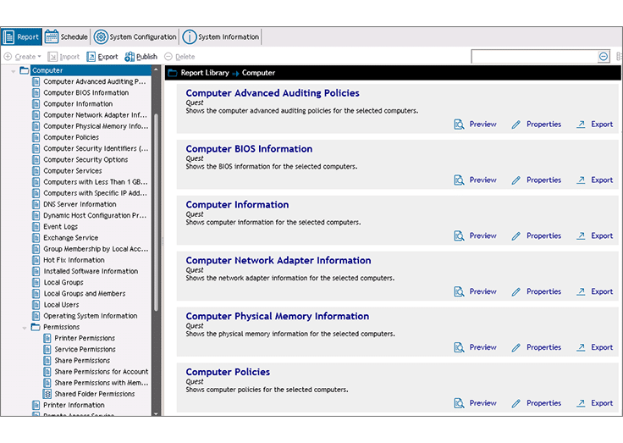The width and height of the screenshot is (623, 443).
Task: Click Export arrow icon for Computer Physical Memory Information
Action: (x=581, y=347)
